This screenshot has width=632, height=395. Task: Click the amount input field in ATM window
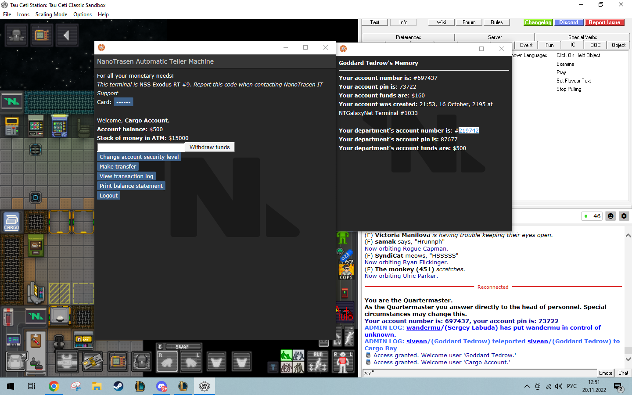point(141,147)
